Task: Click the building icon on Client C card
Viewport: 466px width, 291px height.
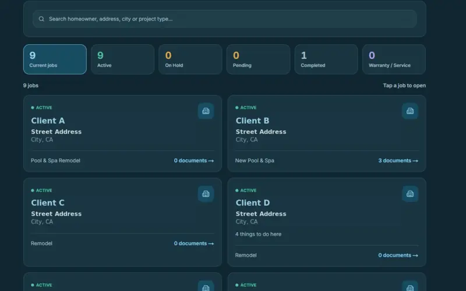Action: pos(206,194)
